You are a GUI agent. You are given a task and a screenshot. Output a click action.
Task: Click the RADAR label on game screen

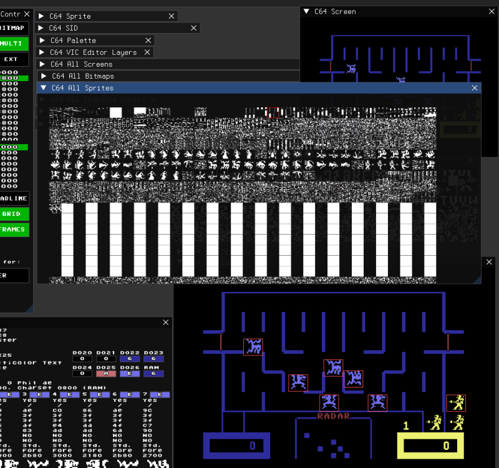coord(334,416)
